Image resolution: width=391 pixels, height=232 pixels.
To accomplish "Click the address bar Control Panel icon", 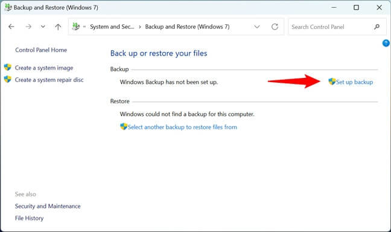I will tap(75, 27).
